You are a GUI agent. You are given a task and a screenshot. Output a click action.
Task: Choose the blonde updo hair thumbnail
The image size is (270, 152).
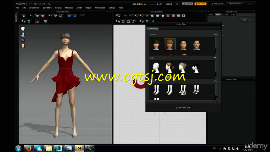[183, 68]
